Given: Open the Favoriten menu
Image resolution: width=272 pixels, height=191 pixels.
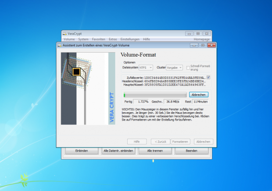Looking at the screenshot, I should click(x=99, y=39).
